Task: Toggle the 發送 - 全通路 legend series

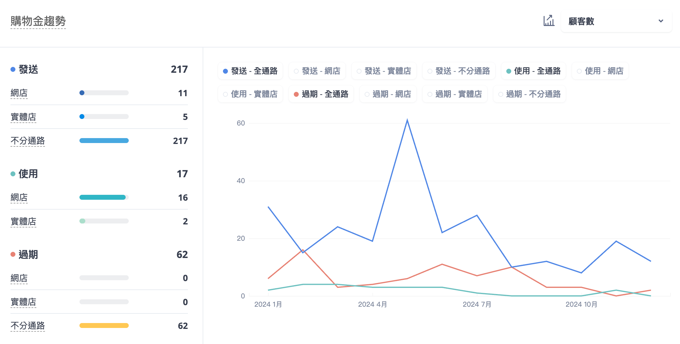Action: pyautogui.click(x=250, y=71)
